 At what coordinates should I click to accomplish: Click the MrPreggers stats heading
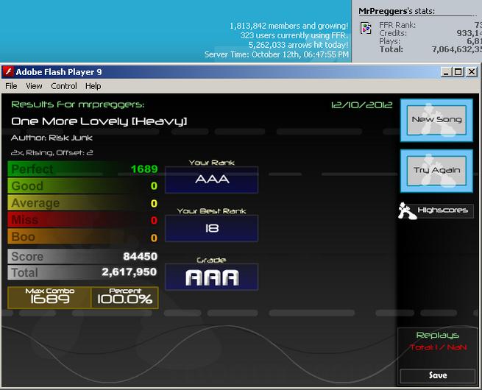point(397,11)
